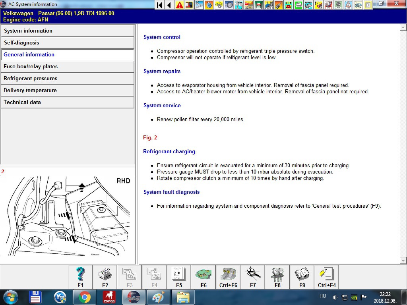Open Paint from the taskbar
This screenshot has height=305, width=407.
pos(158,297)
